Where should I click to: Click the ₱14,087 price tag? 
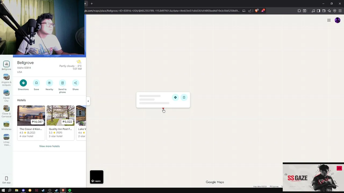(37, 122)
